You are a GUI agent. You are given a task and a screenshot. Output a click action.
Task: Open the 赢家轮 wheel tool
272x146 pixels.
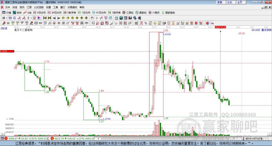(141, 13)
